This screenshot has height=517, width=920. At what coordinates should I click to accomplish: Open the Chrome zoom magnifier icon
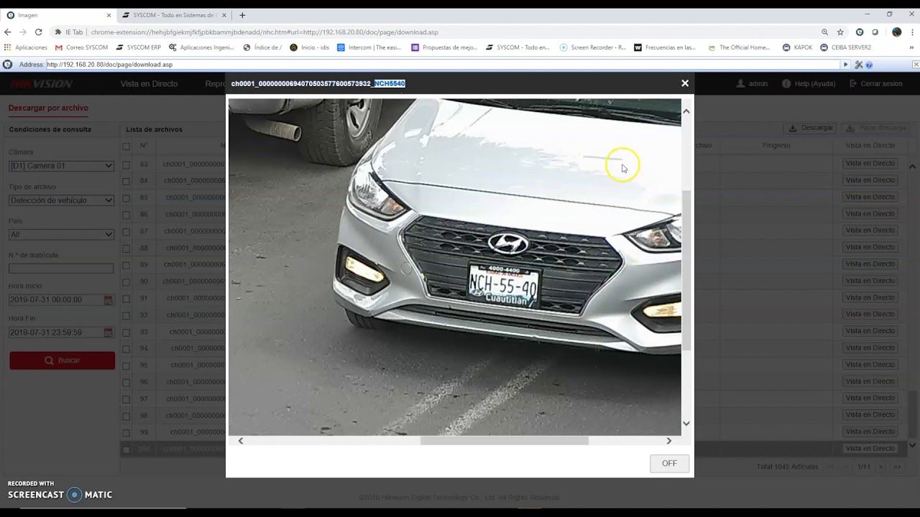point(824,32)
